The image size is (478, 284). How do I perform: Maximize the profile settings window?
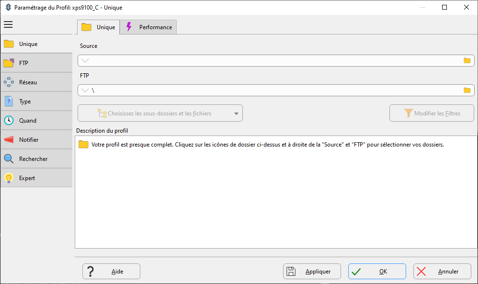coord(444,7)
